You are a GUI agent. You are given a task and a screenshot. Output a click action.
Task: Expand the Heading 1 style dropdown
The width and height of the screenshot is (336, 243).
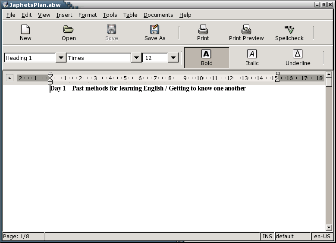coord(61,58)
